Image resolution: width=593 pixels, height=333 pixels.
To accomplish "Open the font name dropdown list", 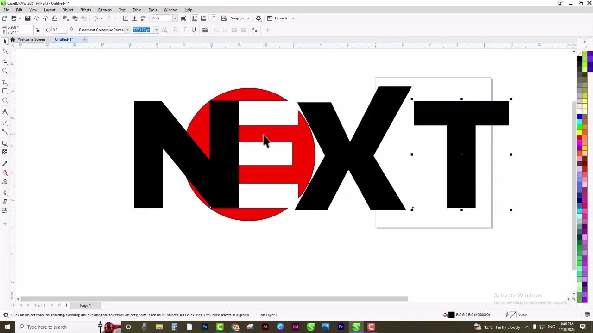I will point(127,30).
